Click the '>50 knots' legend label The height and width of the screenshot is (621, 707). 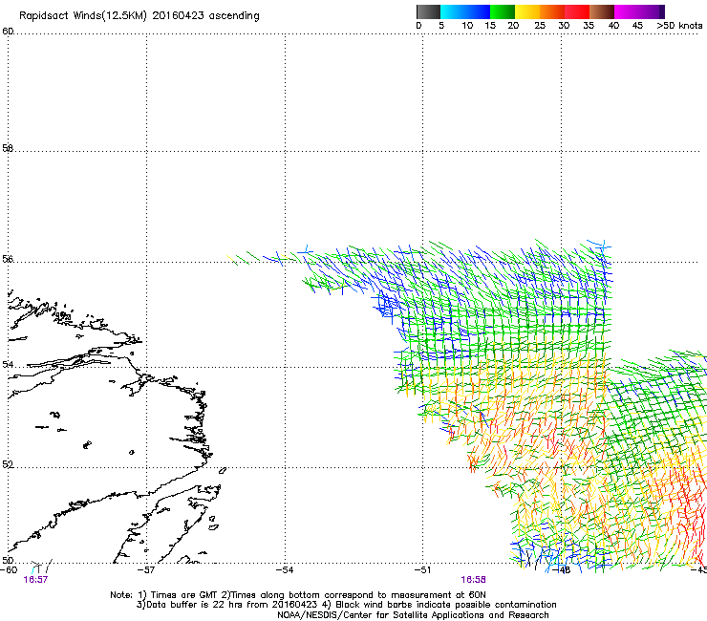click(x=679, y=26)
